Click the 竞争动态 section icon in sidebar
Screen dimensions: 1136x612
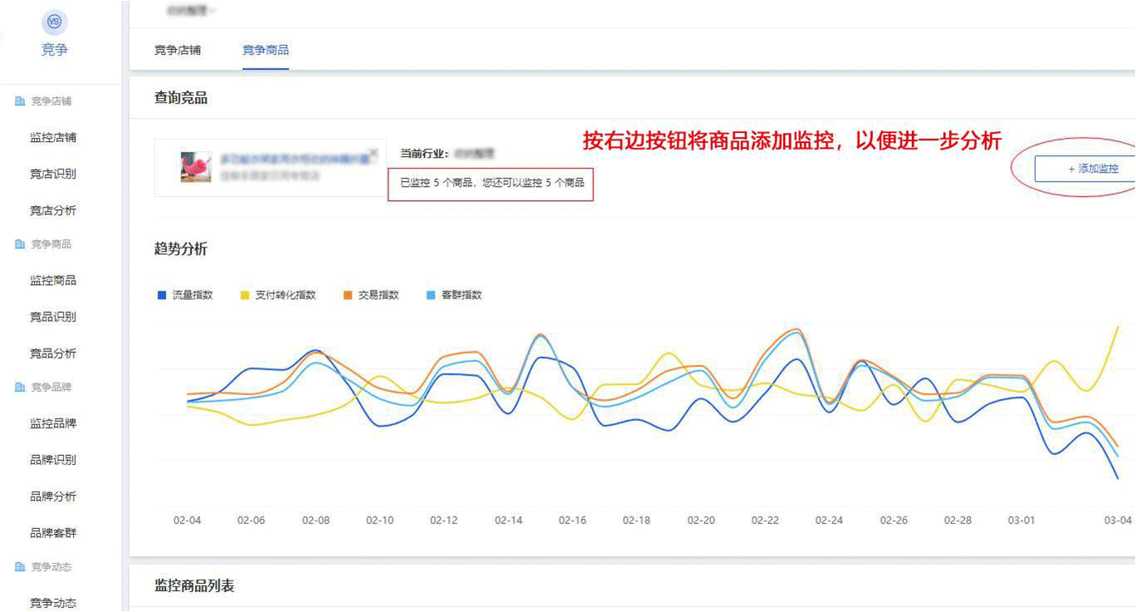tap(20, 566)
